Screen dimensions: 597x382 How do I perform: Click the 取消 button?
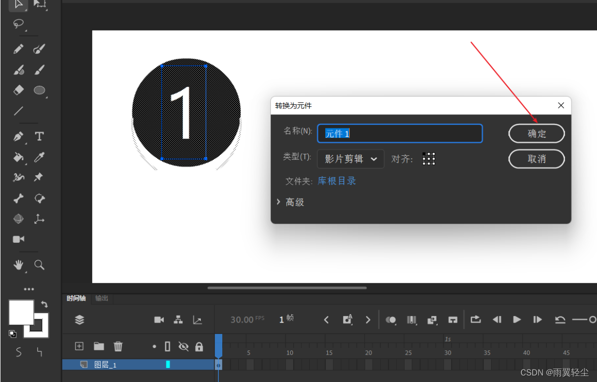[537, 159]
